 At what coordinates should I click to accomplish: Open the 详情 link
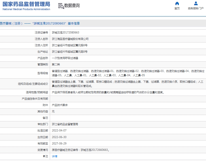point(55,156)
